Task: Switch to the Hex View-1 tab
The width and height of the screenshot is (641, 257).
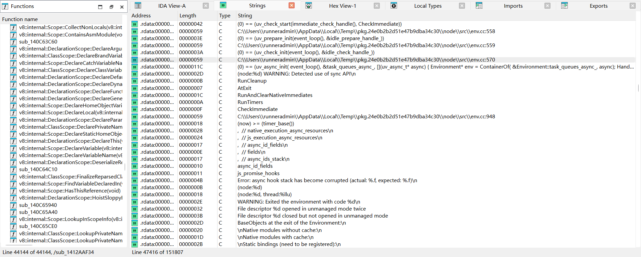Action: point(342,6)
